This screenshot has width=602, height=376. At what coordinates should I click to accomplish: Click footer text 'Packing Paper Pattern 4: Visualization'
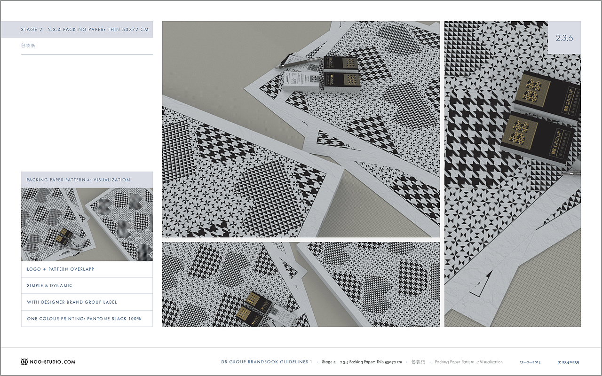point(469,362)
